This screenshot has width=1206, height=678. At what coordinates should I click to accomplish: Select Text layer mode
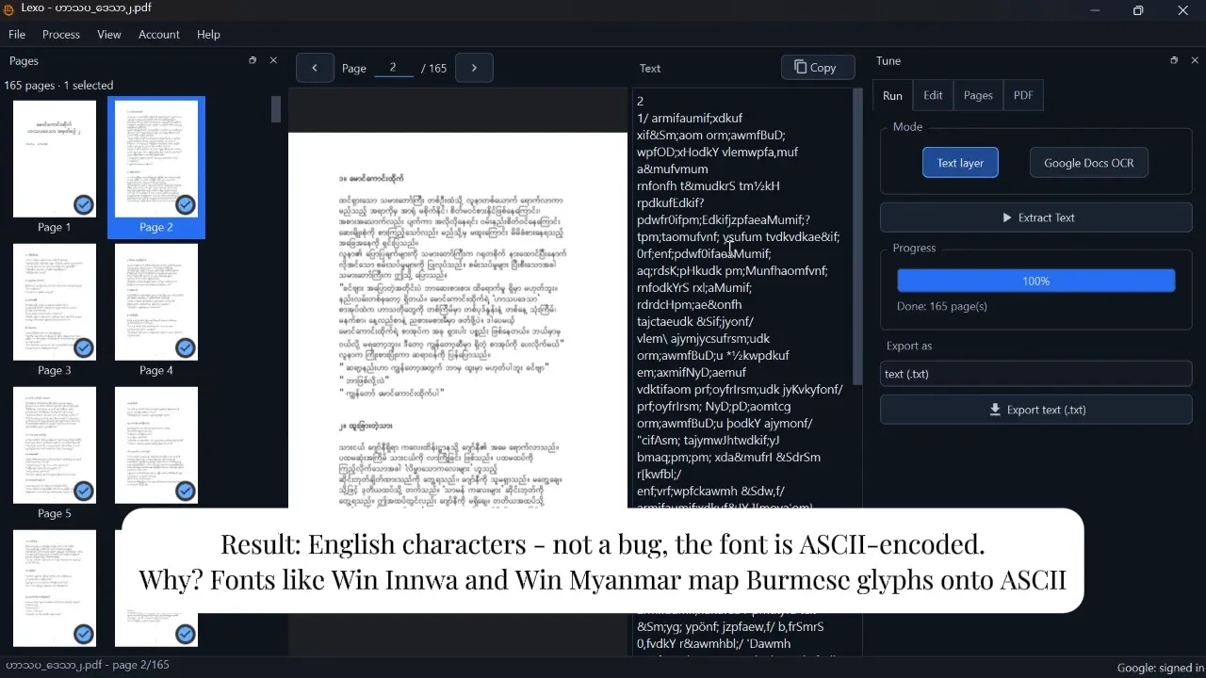(960, 163)
